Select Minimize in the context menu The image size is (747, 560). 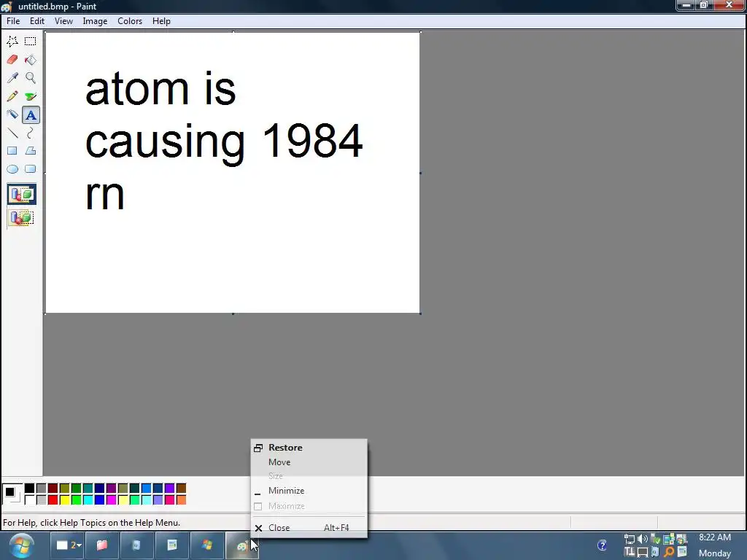(309, 491)
